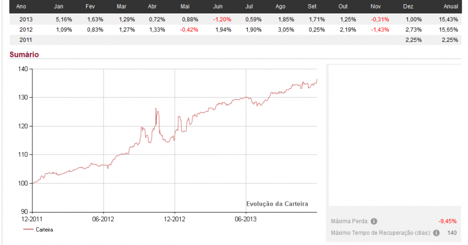Click 1,00% December 2013 value
Viewport: 468px width, 245px height.
tap(414, 19)
